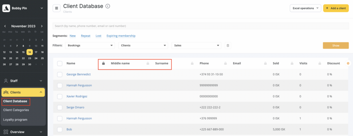
Task: Go to previous month in calendar
Action: pos(5,26)
